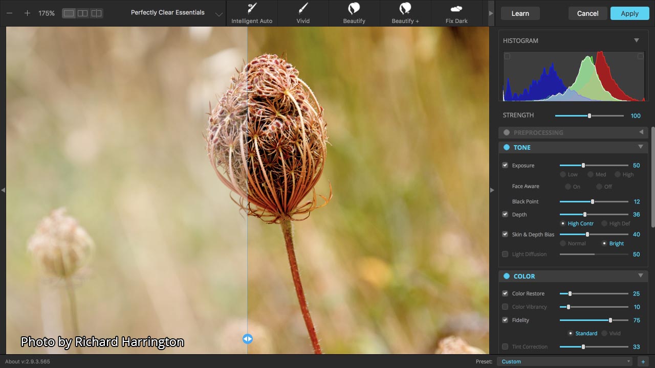
Task: Click the Cancel button
Action: (588, 13)
